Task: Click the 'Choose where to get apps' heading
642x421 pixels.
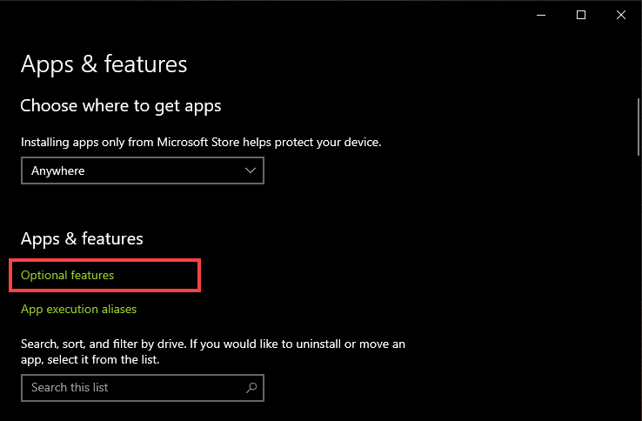Action: (121, 106)
